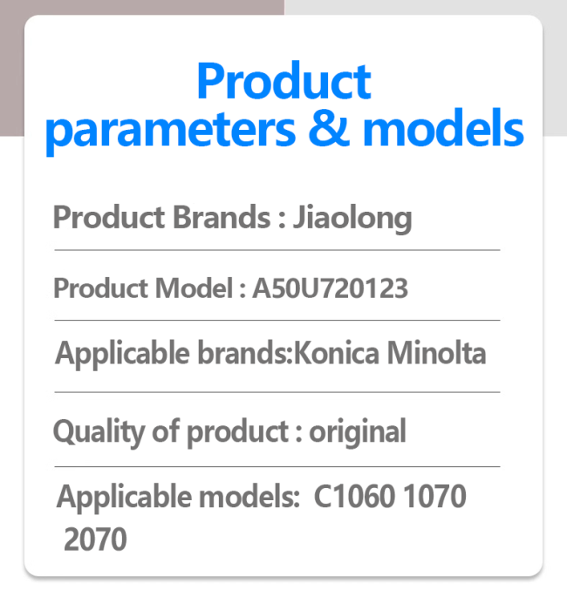Click the word "original"
The width and height of the screenshot is (567, 610).
pos(358,432)
